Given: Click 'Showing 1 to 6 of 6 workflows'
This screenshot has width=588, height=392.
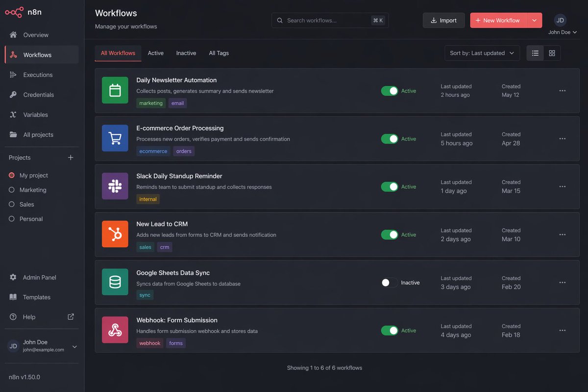Looking at the screenshot, I should pyautogui.click(x=325, y=368).
